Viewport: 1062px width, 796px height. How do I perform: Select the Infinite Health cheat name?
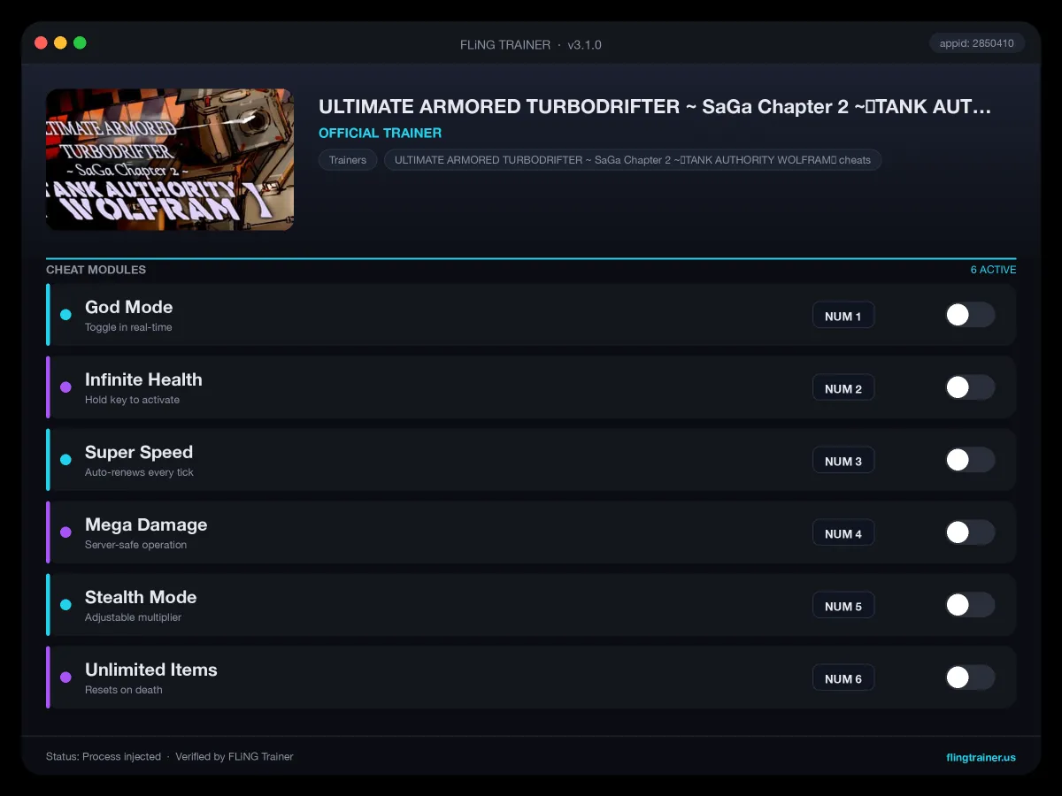(143, 379)
